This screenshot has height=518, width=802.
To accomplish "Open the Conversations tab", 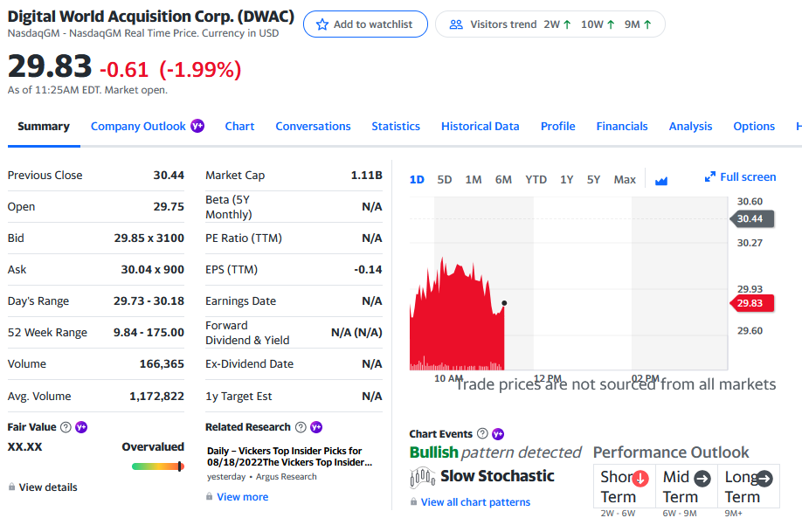I will coord(313,127).
